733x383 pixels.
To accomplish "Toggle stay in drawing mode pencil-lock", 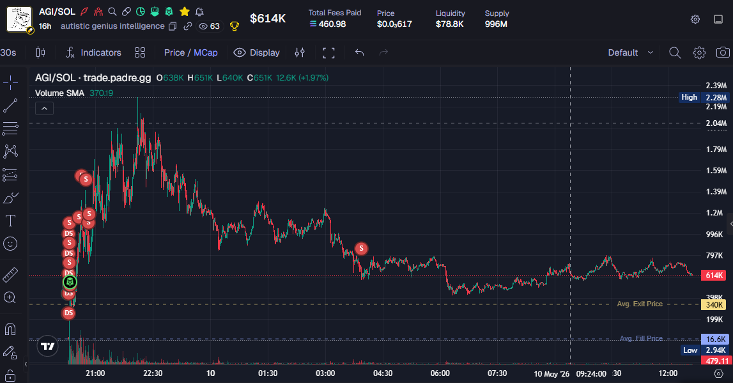I will [x=10, y=352].
